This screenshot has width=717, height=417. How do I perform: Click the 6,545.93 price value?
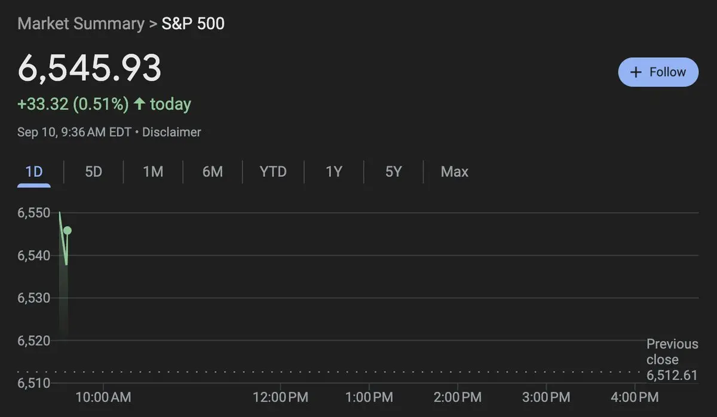coord(90,68)
